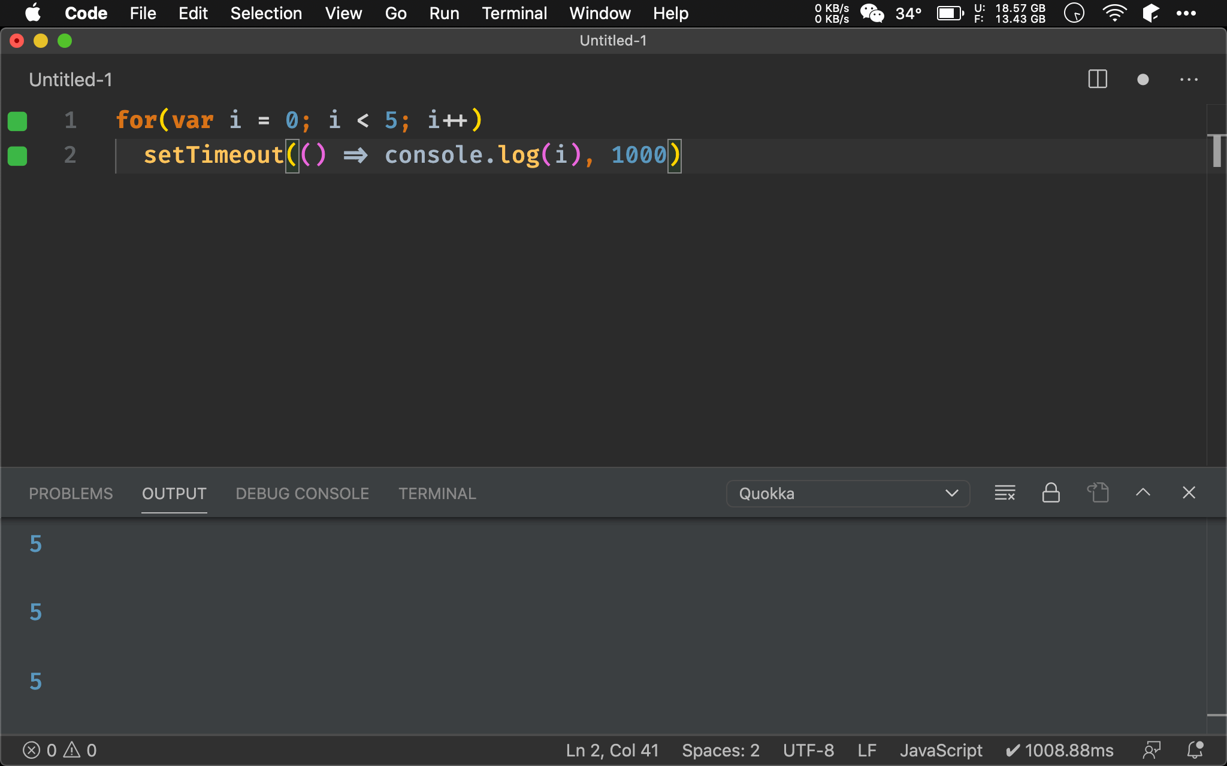Open the editor More Actions ellipsis
Screen dimensions: 1227x766
1189,80
